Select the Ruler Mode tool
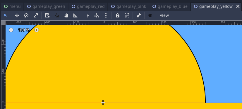Image resolution: width=242 pixels, height=109 pixels. pos(75,15)
